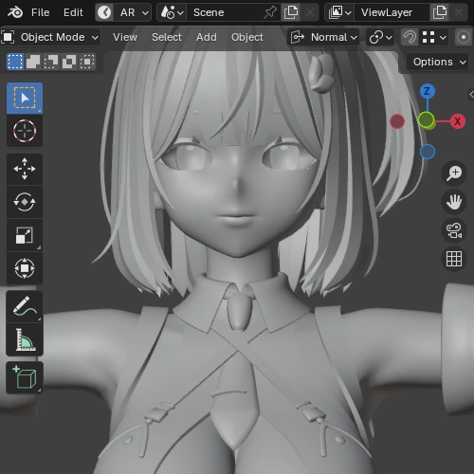Viewport: 474px width, 474px height.
Task: Select the Select Box tool
Action: coord(25,99)
